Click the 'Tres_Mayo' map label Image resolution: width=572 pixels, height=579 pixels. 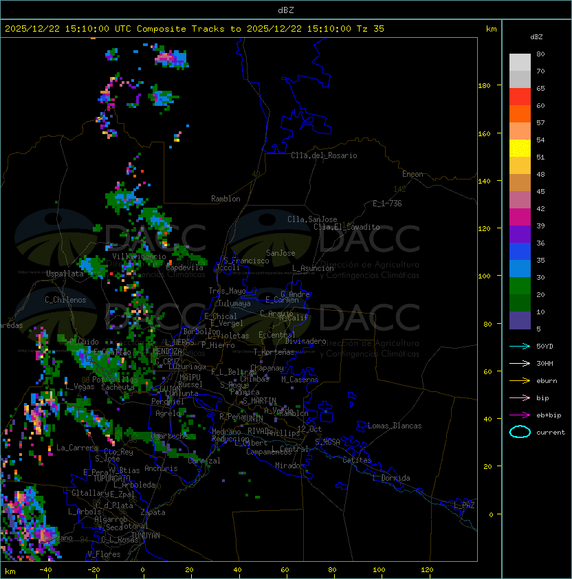tap(227, 291)
